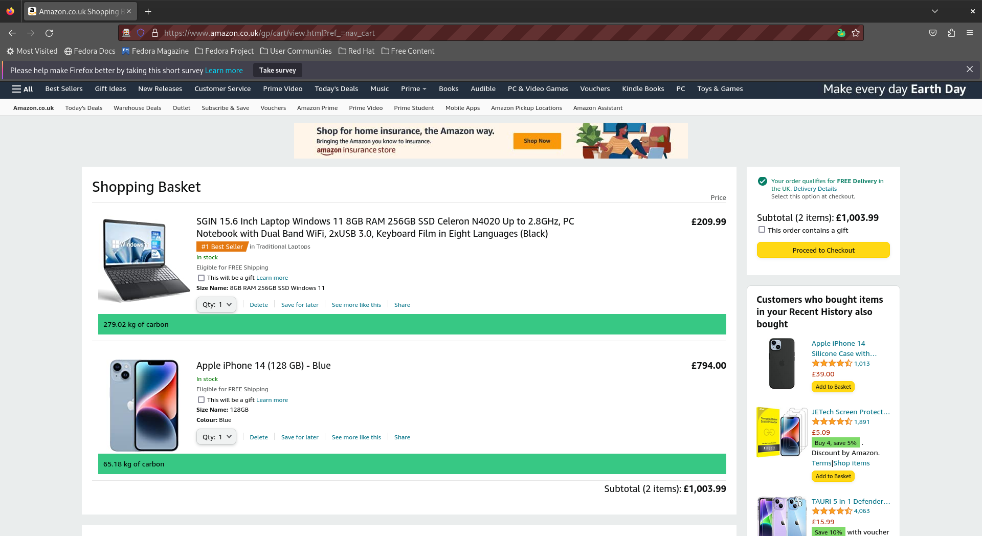Select the '279.02 kg of carbon' bar
Viewport: 982px width, 536px height.
tap(412, 324)
